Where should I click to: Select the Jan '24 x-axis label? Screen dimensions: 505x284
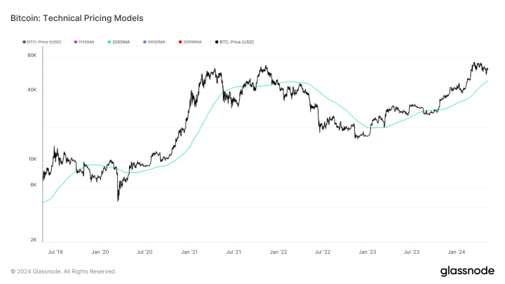(x=457, y=252)
